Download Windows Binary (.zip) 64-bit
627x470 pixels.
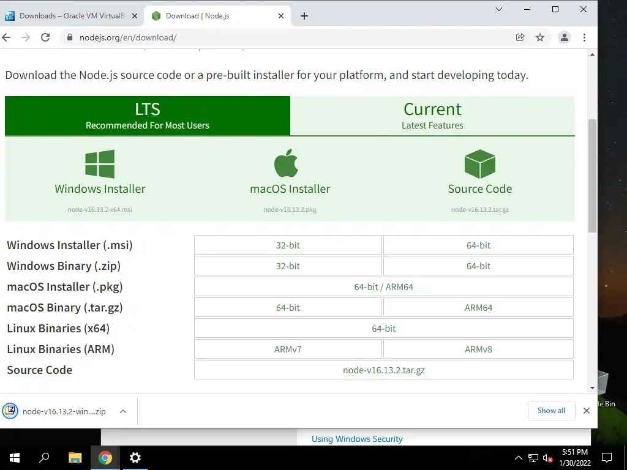click(x=478, y=266)
